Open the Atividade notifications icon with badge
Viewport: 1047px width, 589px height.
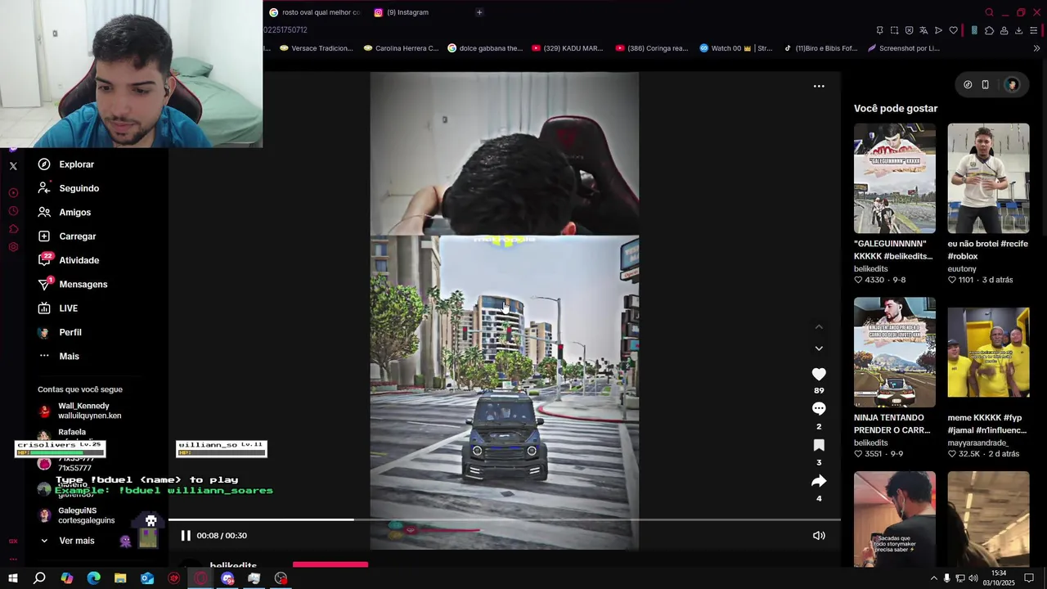(x=45, y=260)
